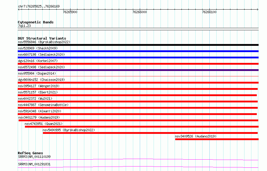267x171 pixels.
Task: Open nsv3401179 (Audano2019) label
Action: click(x=39, y=117)
